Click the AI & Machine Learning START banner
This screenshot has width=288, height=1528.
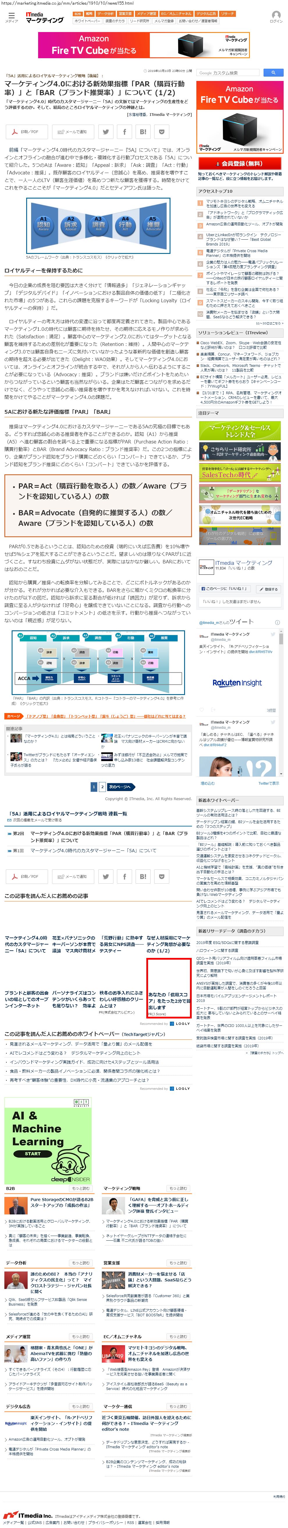pos(48,1141)
